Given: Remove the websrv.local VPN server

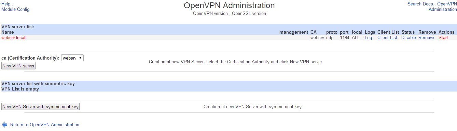Looking at the screenshot, I should coord(426,37).
